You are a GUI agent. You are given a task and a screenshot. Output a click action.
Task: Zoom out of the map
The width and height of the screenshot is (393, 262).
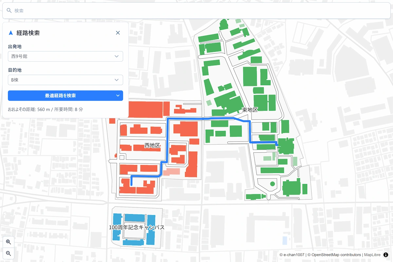[9, 253]
